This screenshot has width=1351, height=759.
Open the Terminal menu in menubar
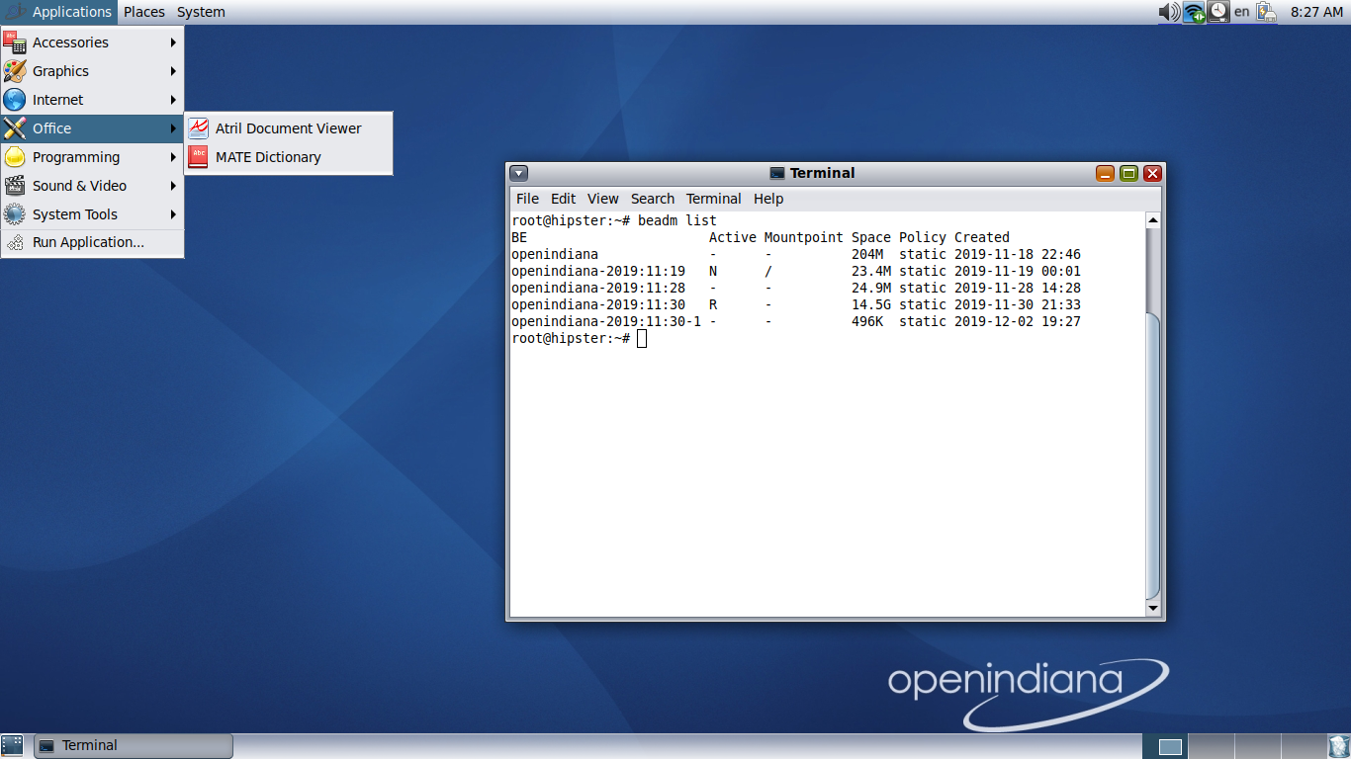click(713, 199)
